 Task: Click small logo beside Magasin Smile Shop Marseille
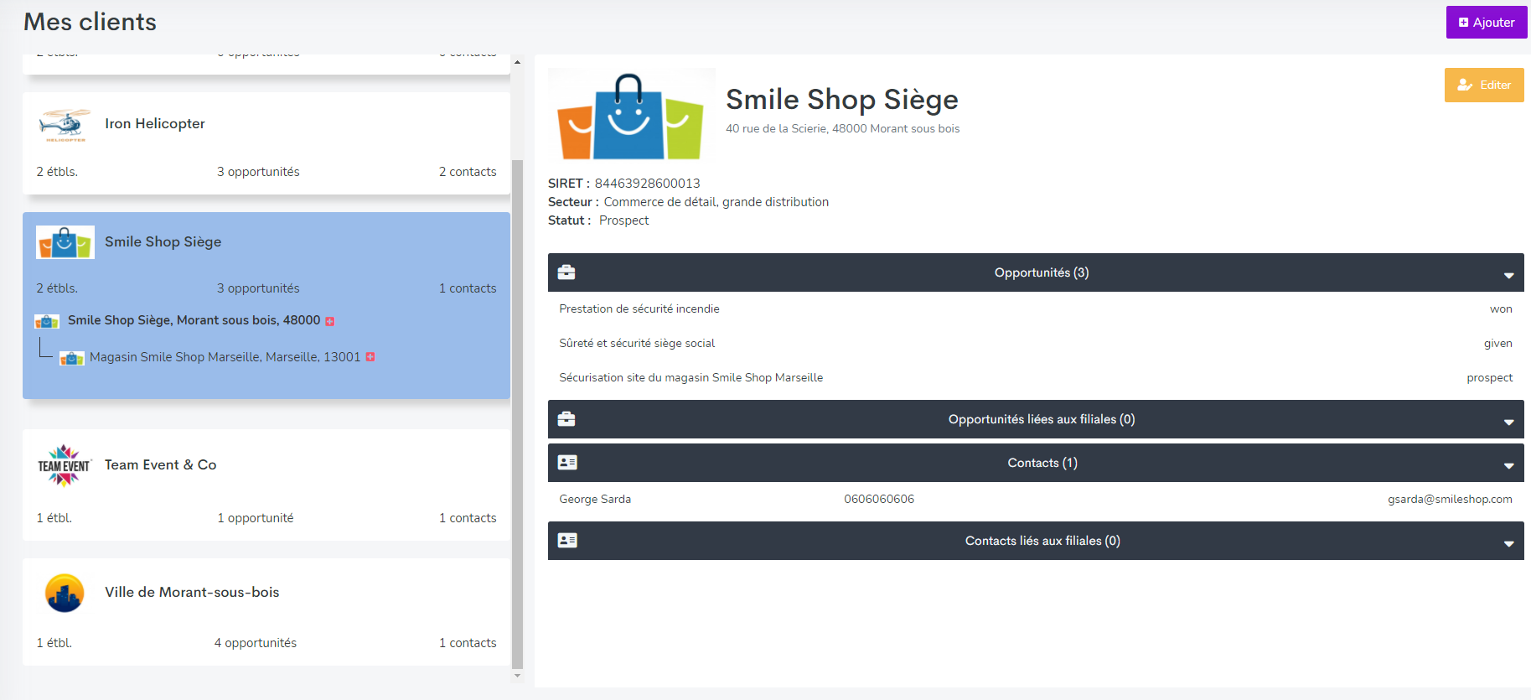pos(72,358)
